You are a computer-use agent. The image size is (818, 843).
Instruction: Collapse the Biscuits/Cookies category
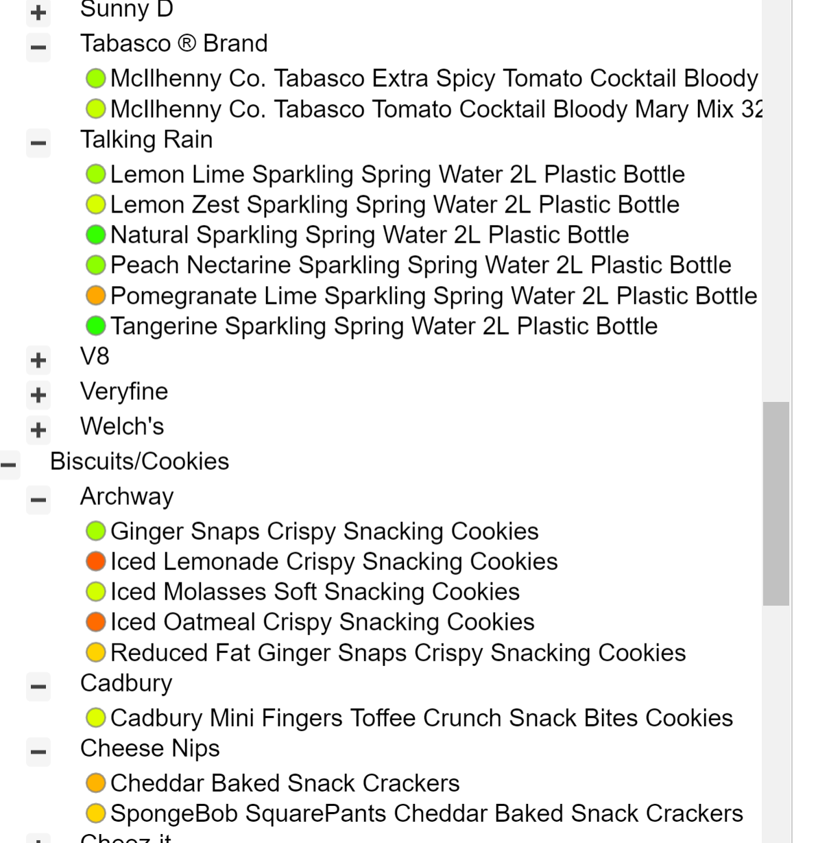(8, 465)
